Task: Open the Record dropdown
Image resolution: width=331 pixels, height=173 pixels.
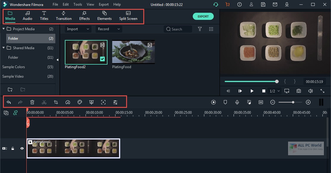Action: [109, 29]
